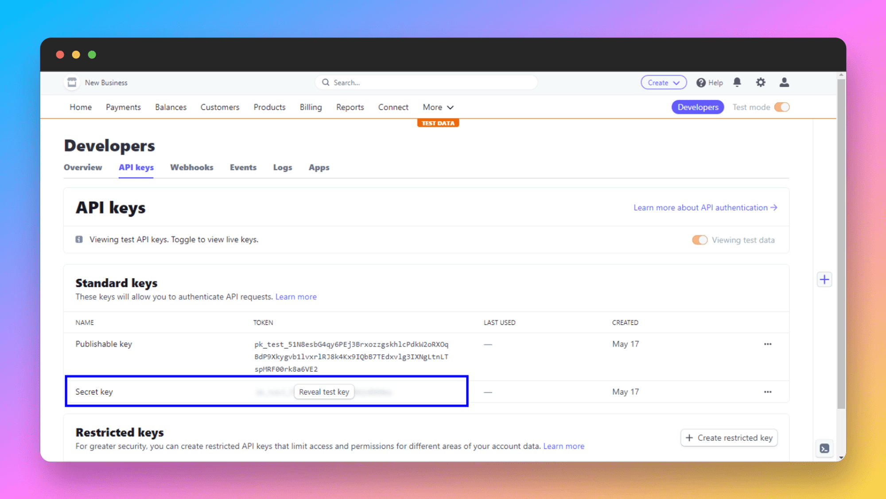Click the Help question mark icon

pos(701,83)
